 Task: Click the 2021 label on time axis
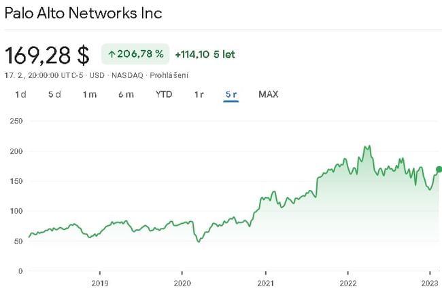pos(265,282)
